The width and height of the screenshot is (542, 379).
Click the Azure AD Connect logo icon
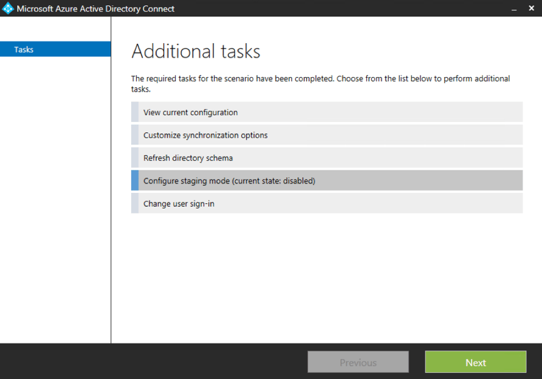coord(8,8)
